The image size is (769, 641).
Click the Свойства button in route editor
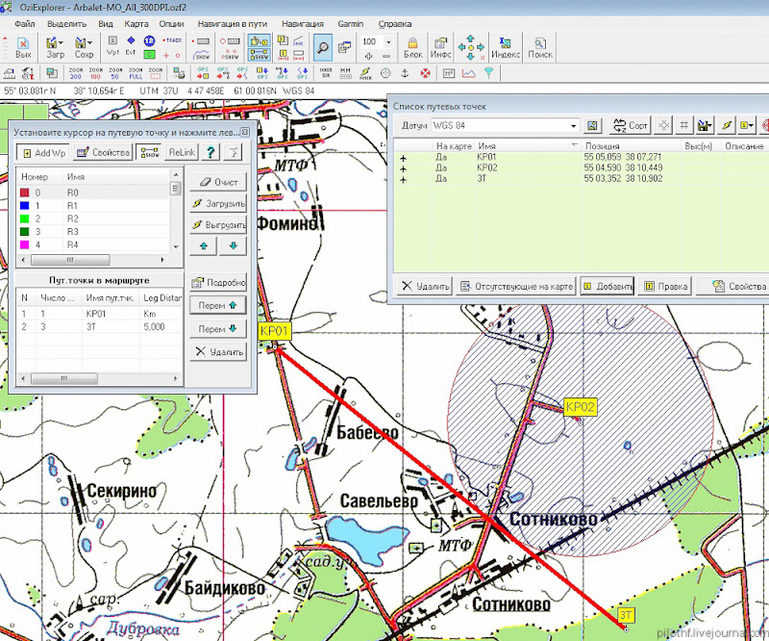coord(103,153)
